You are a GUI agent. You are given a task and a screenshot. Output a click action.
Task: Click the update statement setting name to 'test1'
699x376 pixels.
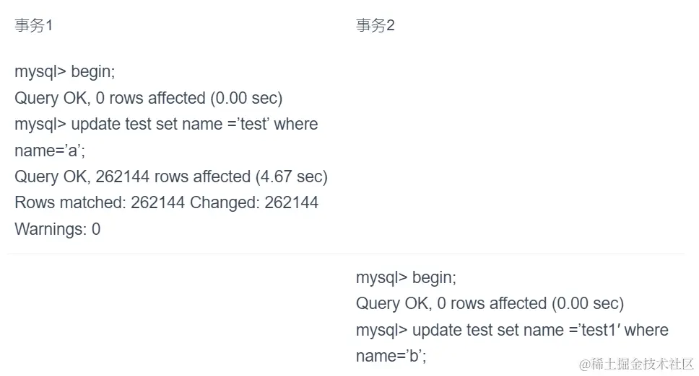point(512,330)
